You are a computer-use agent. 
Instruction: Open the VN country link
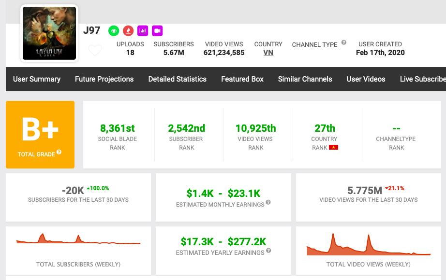tap(268, 53)
